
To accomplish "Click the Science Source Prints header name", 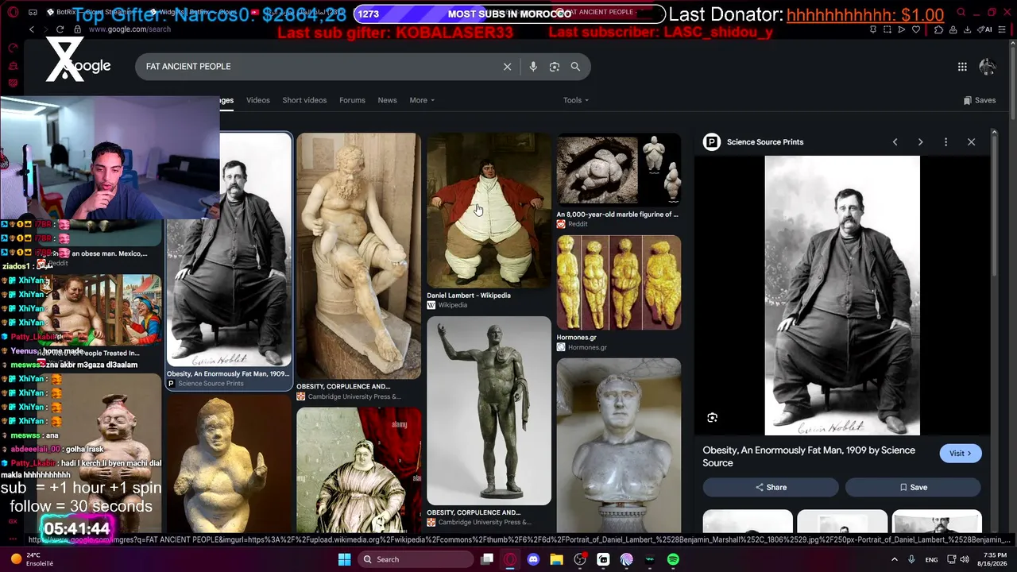I will pos(765,142).
